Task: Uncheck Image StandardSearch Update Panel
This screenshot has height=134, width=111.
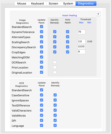Action: click(41, 27)
